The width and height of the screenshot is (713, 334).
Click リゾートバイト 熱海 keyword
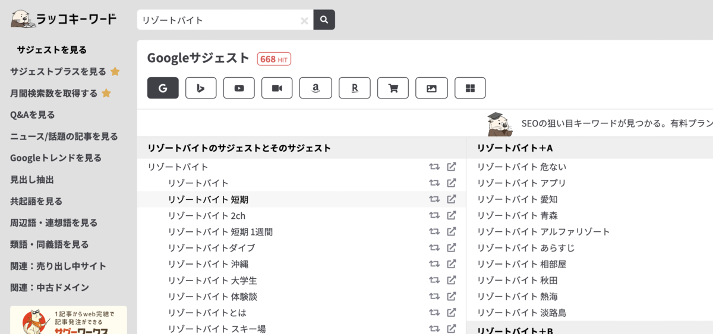(518, 296)
